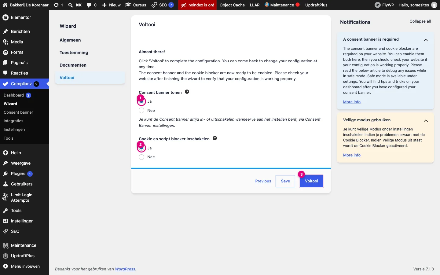440x275 pixels.
Task: Collapse all notifications
Action: pyautogui.click(x=420, y=21)
